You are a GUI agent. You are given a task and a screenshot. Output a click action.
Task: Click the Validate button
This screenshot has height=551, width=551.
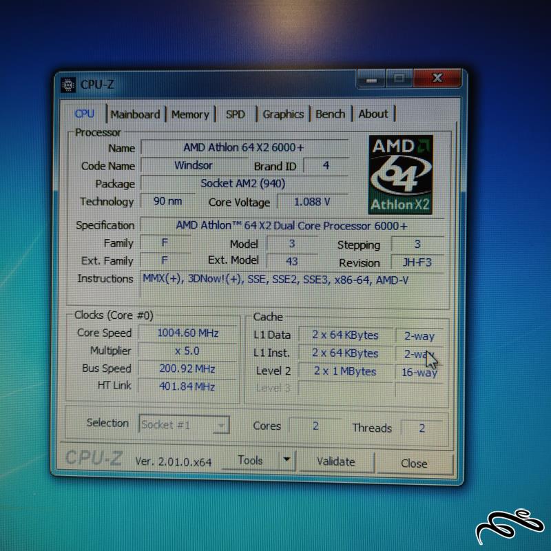click(x=336, y=461)
